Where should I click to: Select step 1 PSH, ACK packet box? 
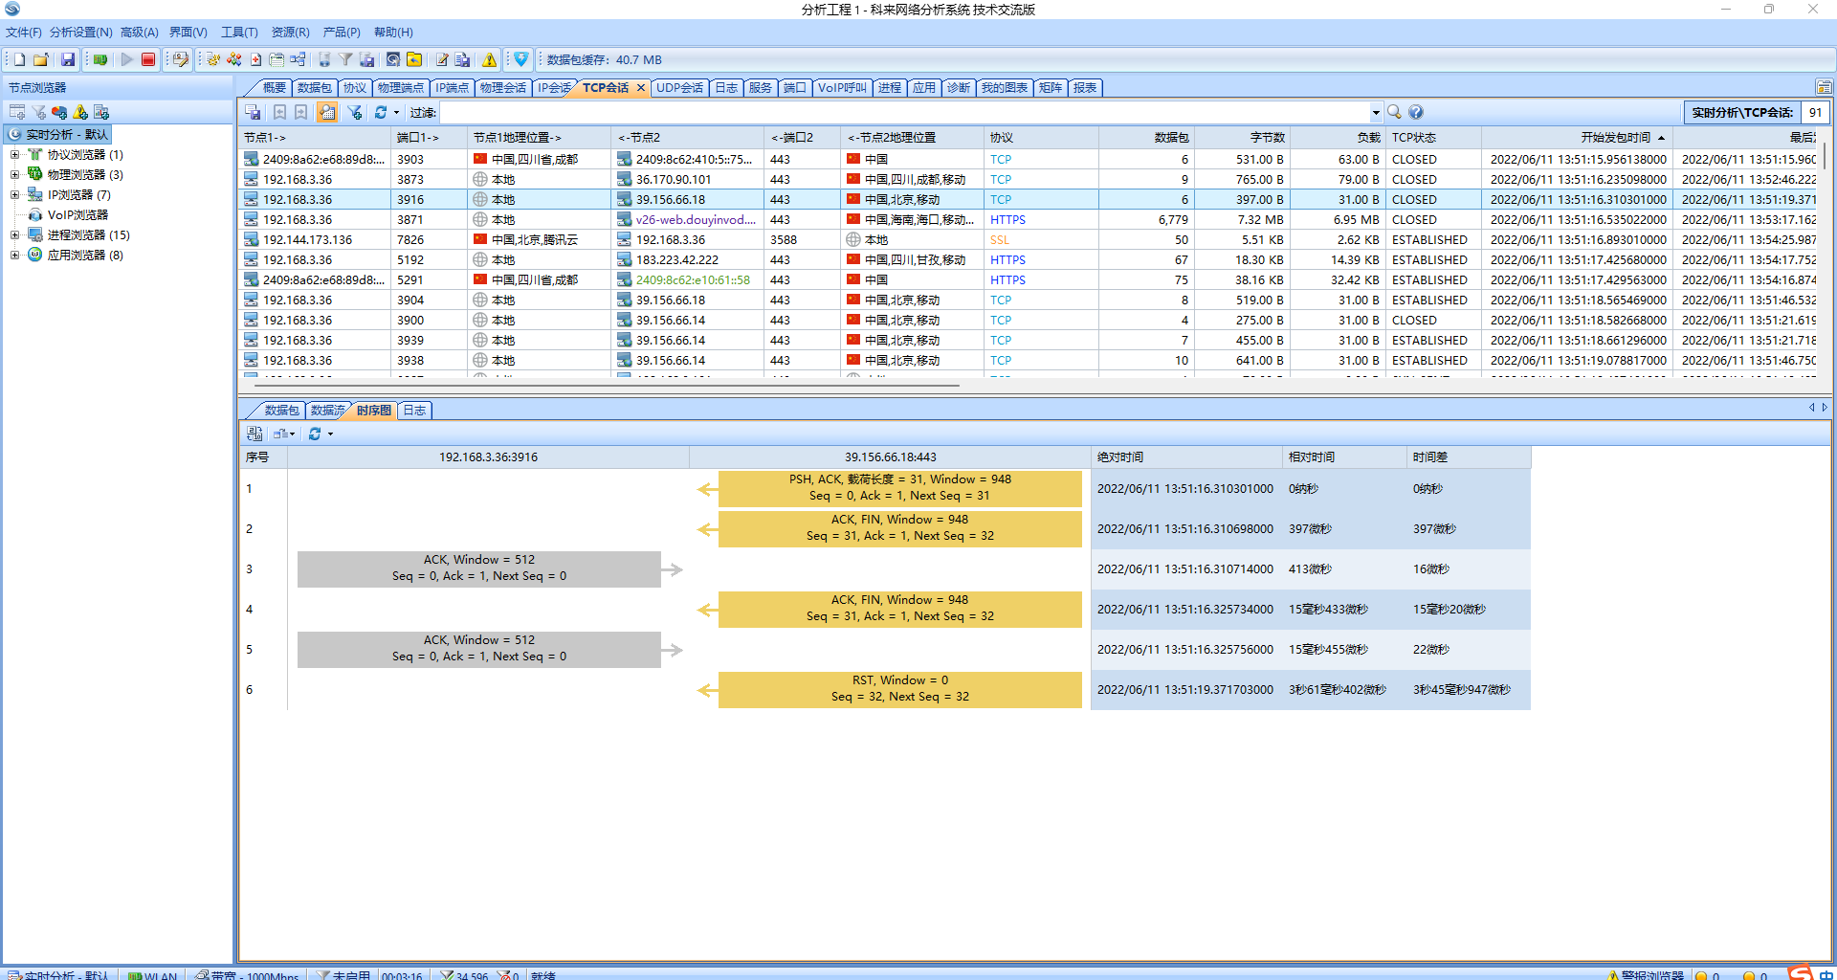(x=900, y=488)
